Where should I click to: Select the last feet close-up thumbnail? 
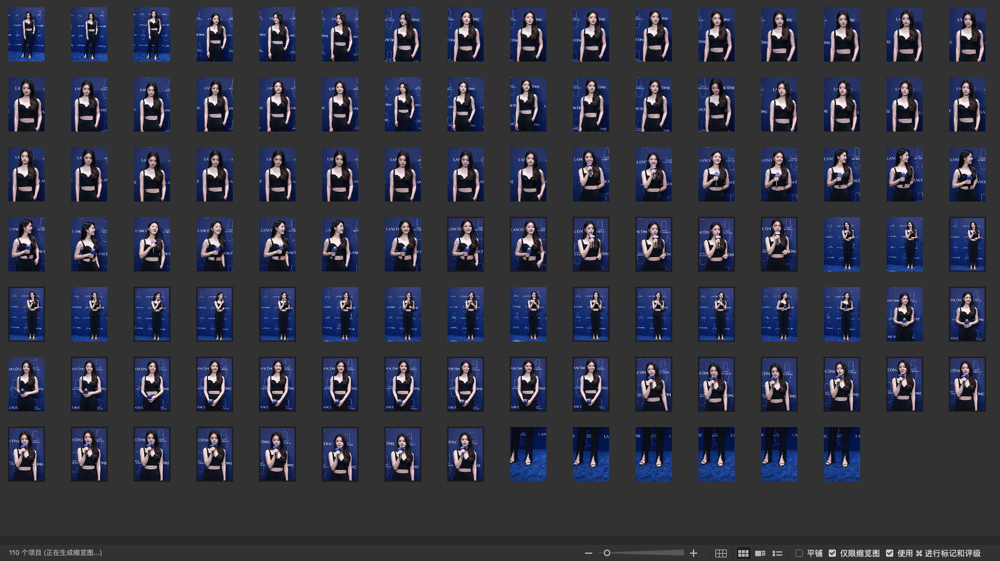842,454
